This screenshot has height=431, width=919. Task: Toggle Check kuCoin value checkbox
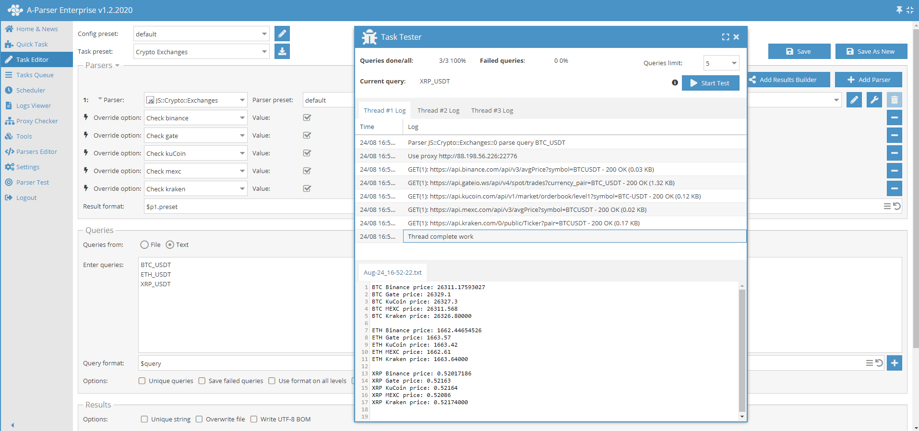tap(307, 153)
